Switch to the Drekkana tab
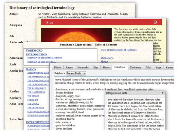 coord(135,68)
